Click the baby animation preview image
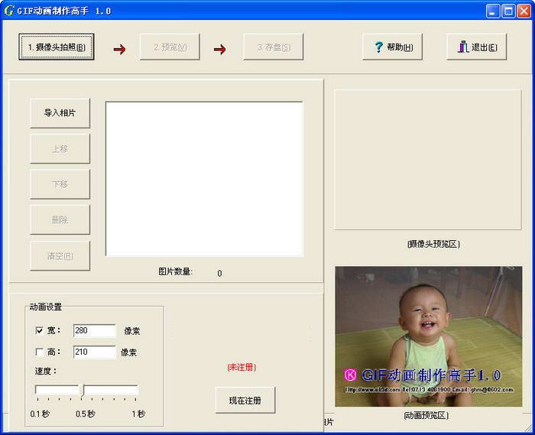535x435 pixels. [428, 336]
